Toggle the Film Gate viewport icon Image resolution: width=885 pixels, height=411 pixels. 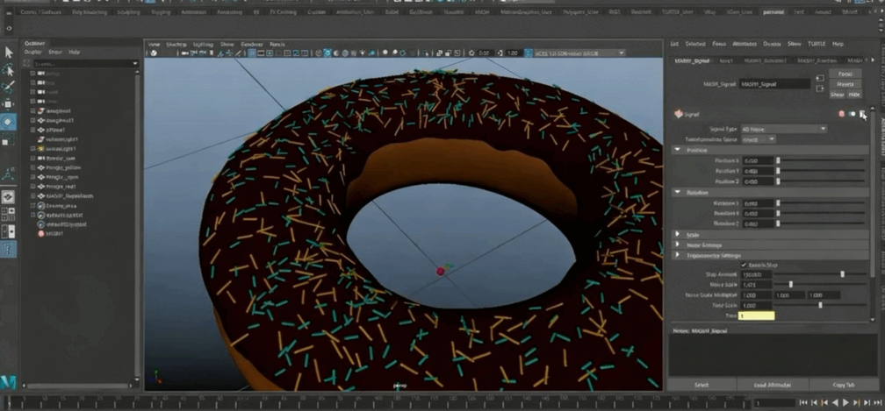(260, 53)
